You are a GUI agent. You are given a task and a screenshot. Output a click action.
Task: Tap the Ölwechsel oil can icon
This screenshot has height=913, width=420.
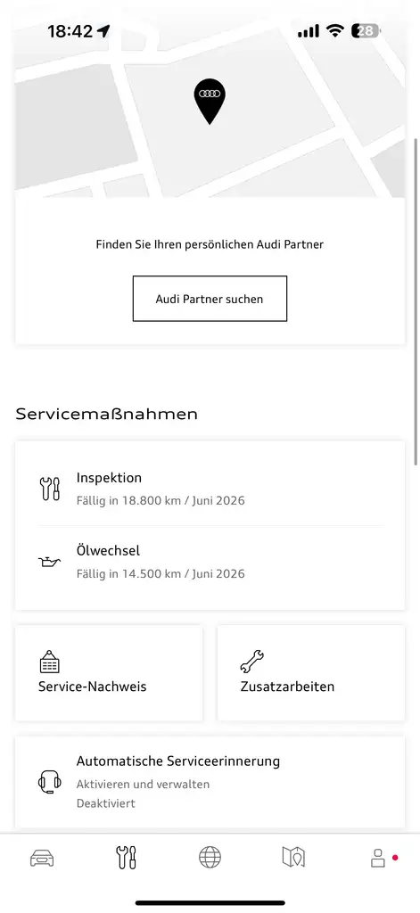tap(50, 562)
